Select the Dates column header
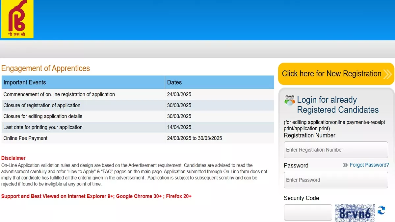The image size is (395, 222). (220, 82)
